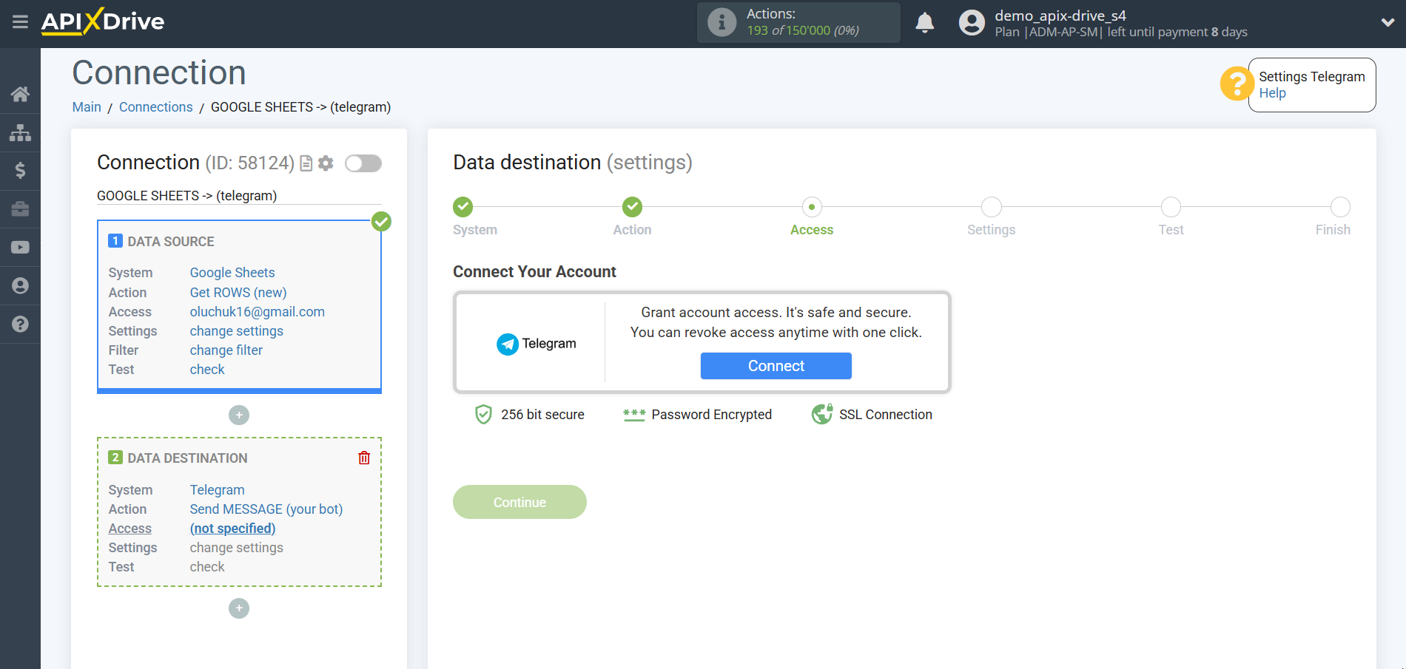Viewport: 1406px width, 669px height.
Task: Delete the Data Destination block via trash icon
Action: tap(363, 458)
